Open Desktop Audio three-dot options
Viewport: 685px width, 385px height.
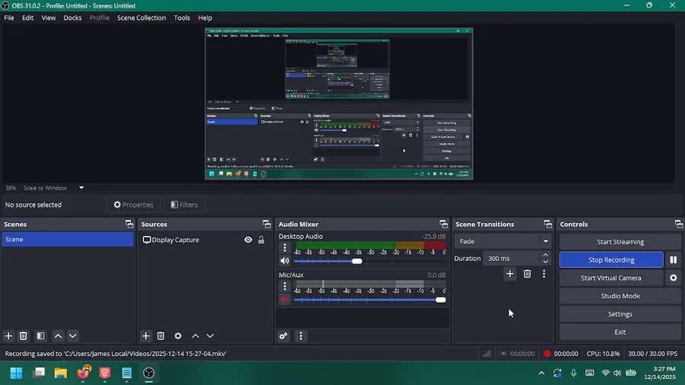[x=285, y=247]
